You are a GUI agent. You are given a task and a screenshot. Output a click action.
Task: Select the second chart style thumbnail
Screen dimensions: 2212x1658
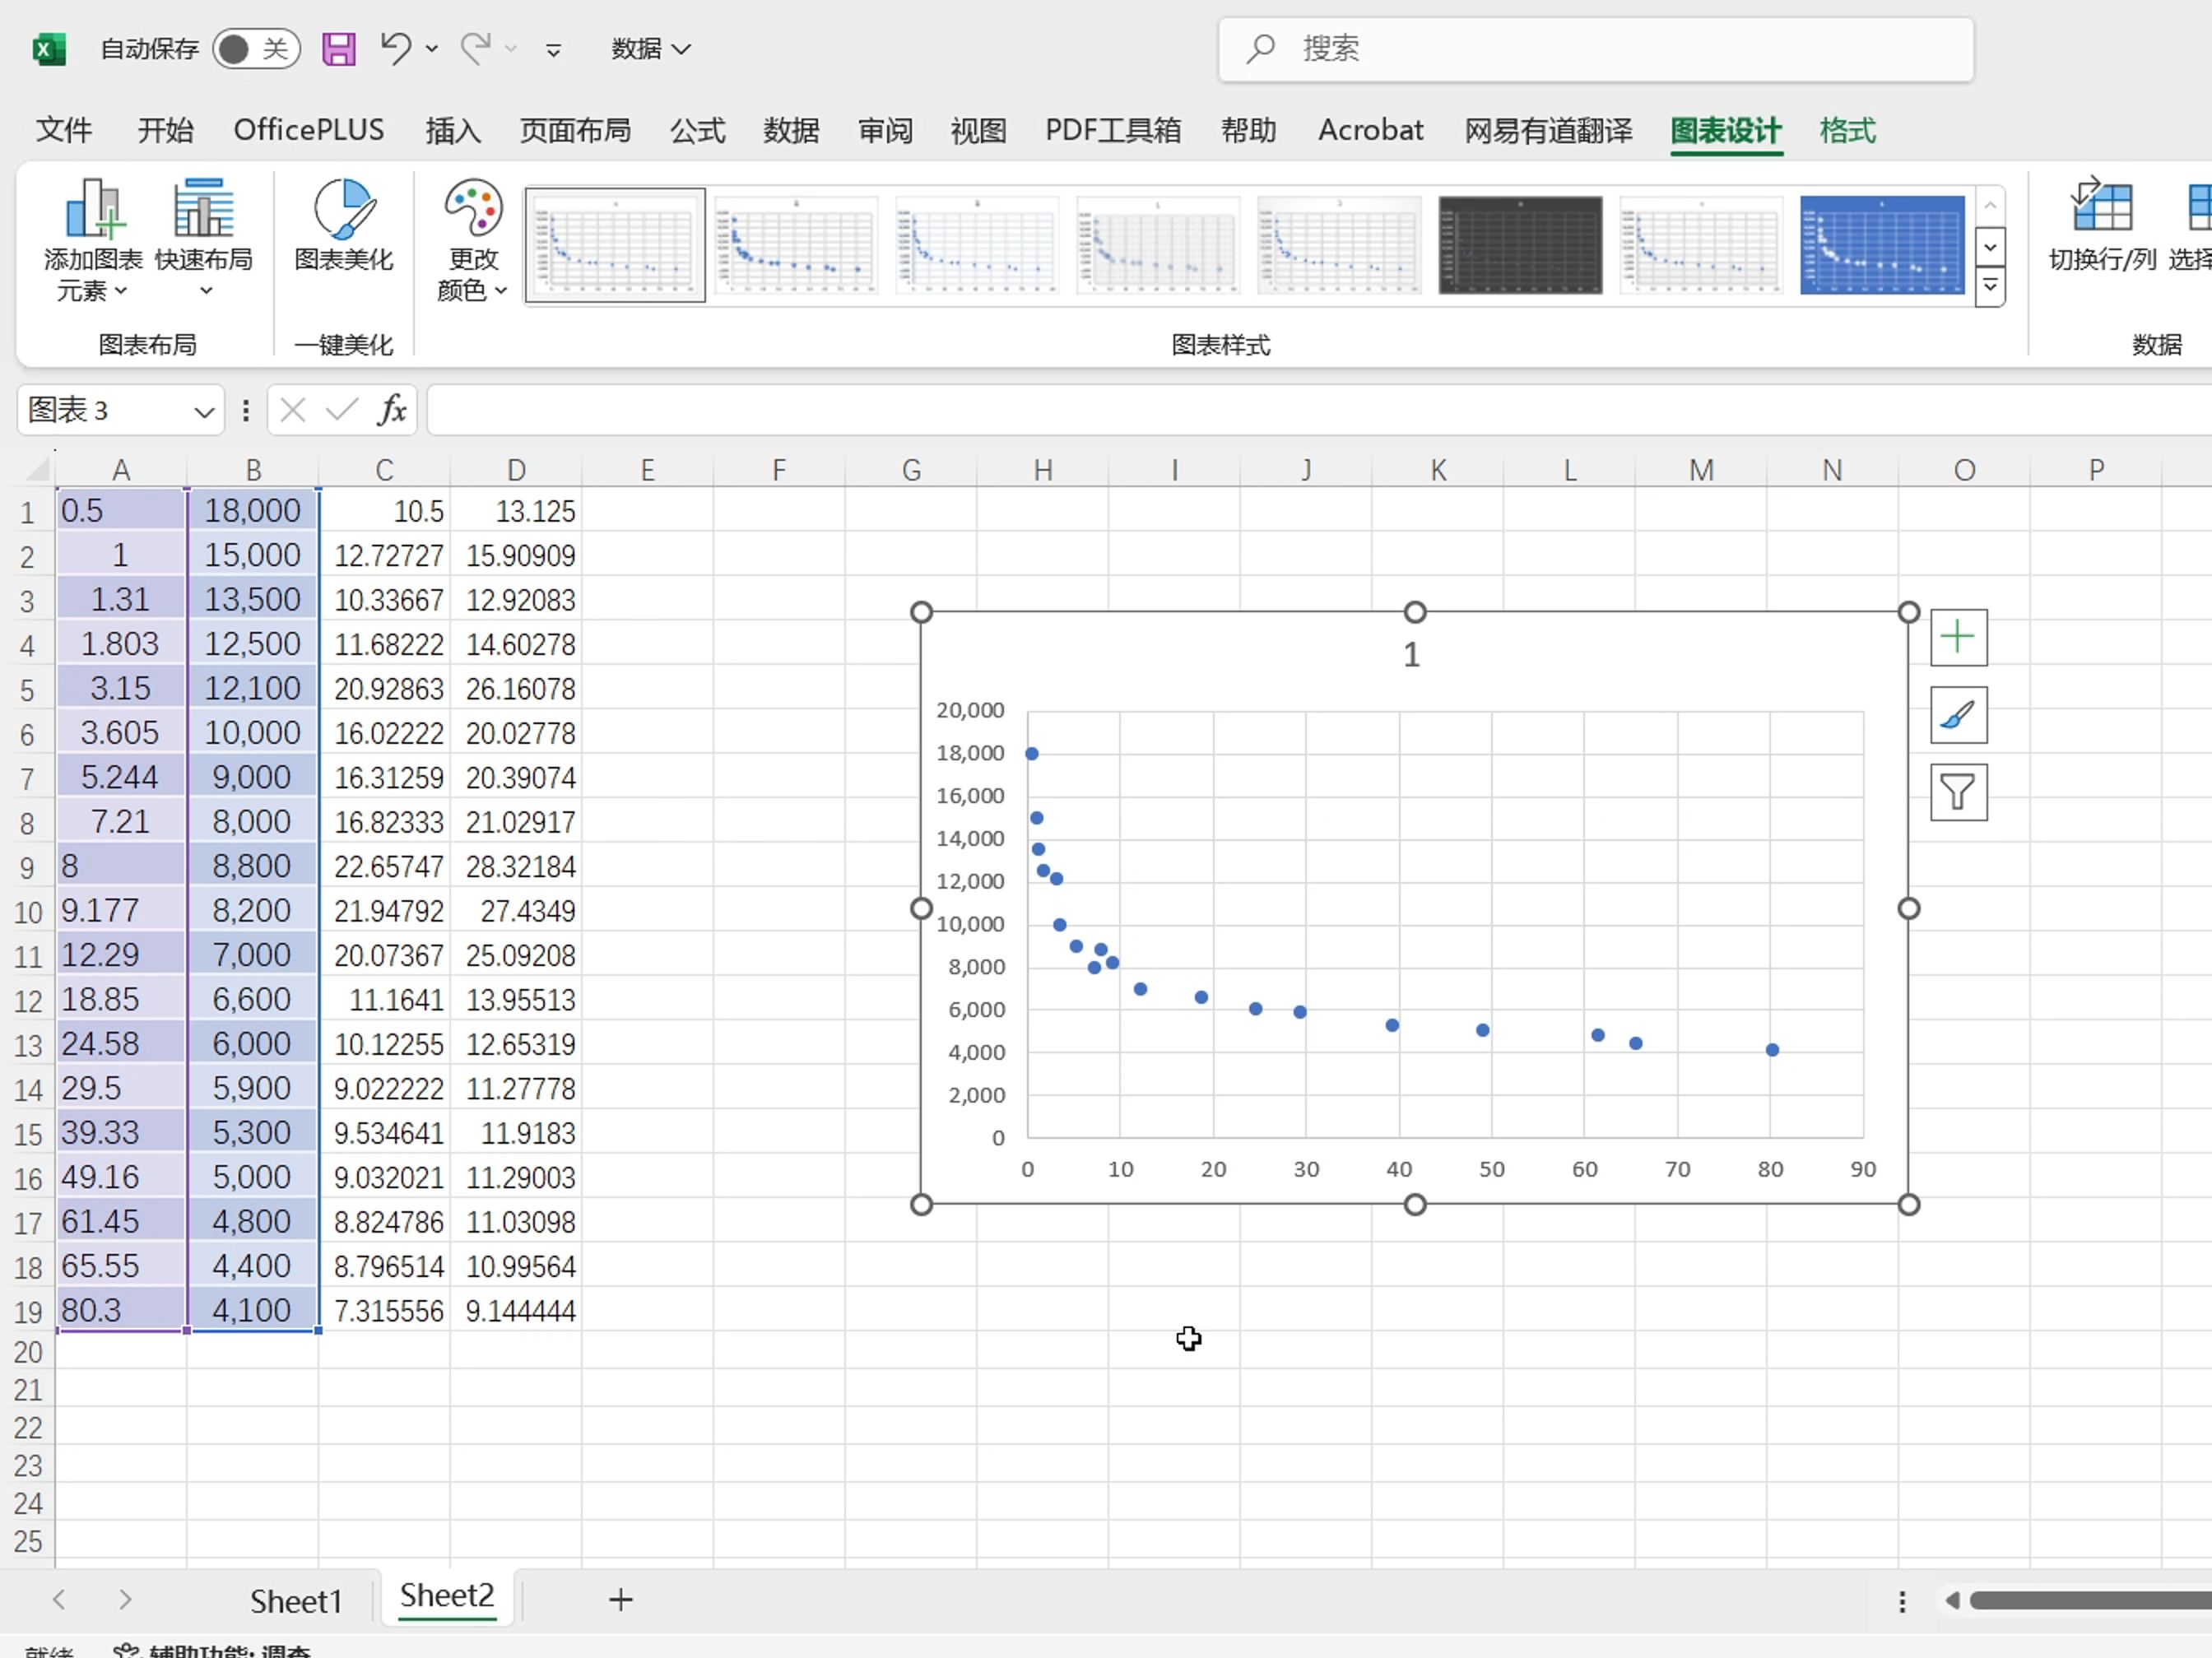(x=796, y=245)
